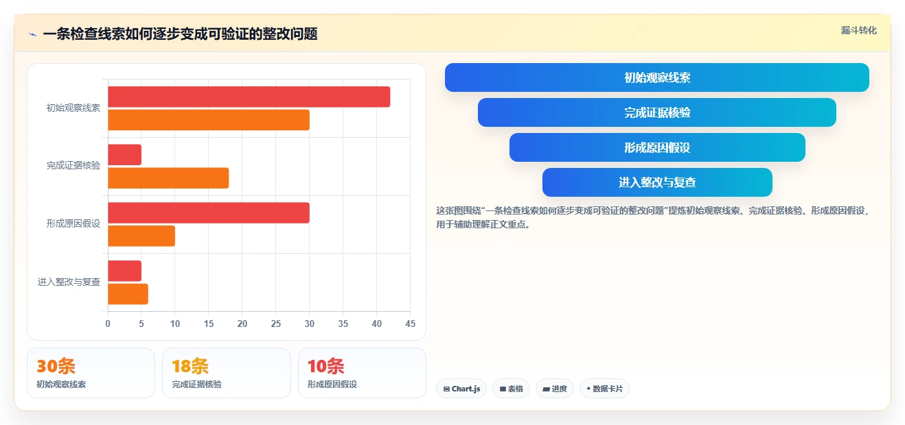Click the 进入整改与复查 funnel stage
Image resolution: width=905 pixels, height=425 pixels.
point(656,182)
